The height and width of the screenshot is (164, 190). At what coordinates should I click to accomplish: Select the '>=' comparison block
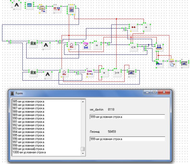(117, 73)
